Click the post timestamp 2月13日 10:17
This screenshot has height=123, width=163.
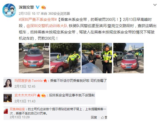29,14
